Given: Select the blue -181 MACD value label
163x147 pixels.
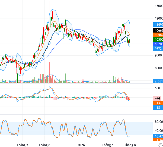Looking at the screenshot, I should 158,107.
